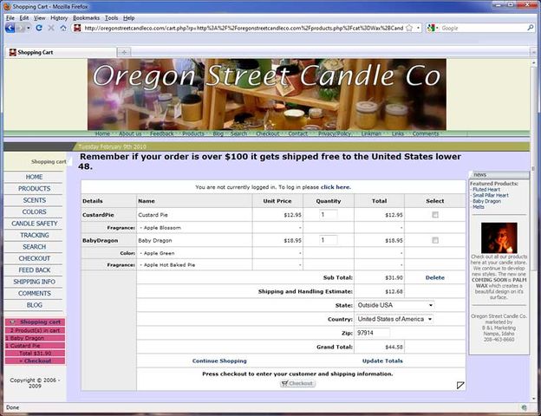Click the Home icon in Firefox toolbar
541x416 pixels.
(x=64, y=28)
